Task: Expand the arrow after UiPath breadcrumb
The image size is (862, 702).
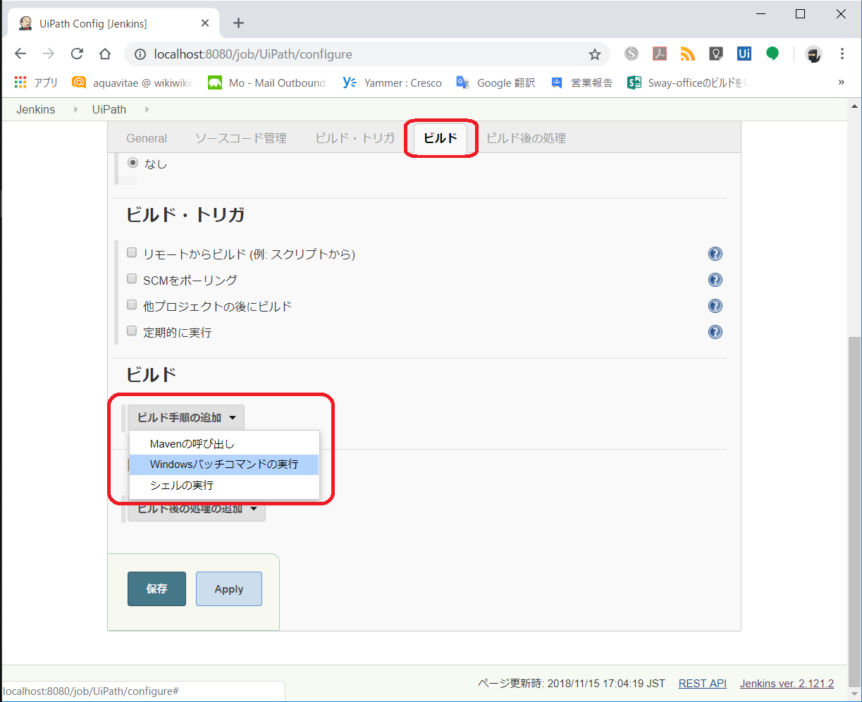Action: coord(147,109)
